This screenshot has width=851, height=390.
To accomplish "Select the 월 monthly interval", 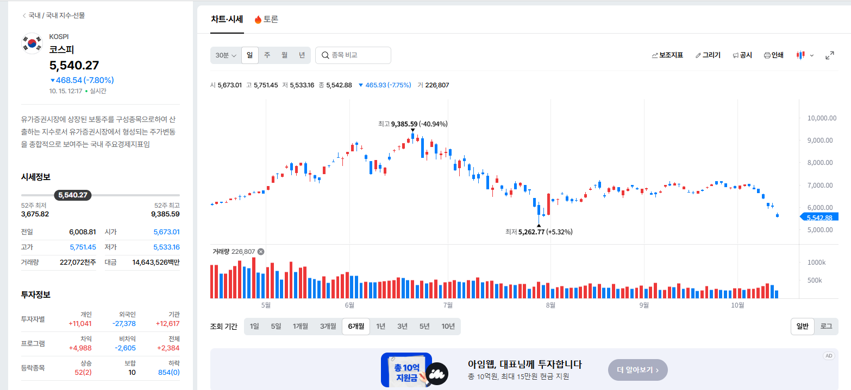I will [x=284, y=55].
